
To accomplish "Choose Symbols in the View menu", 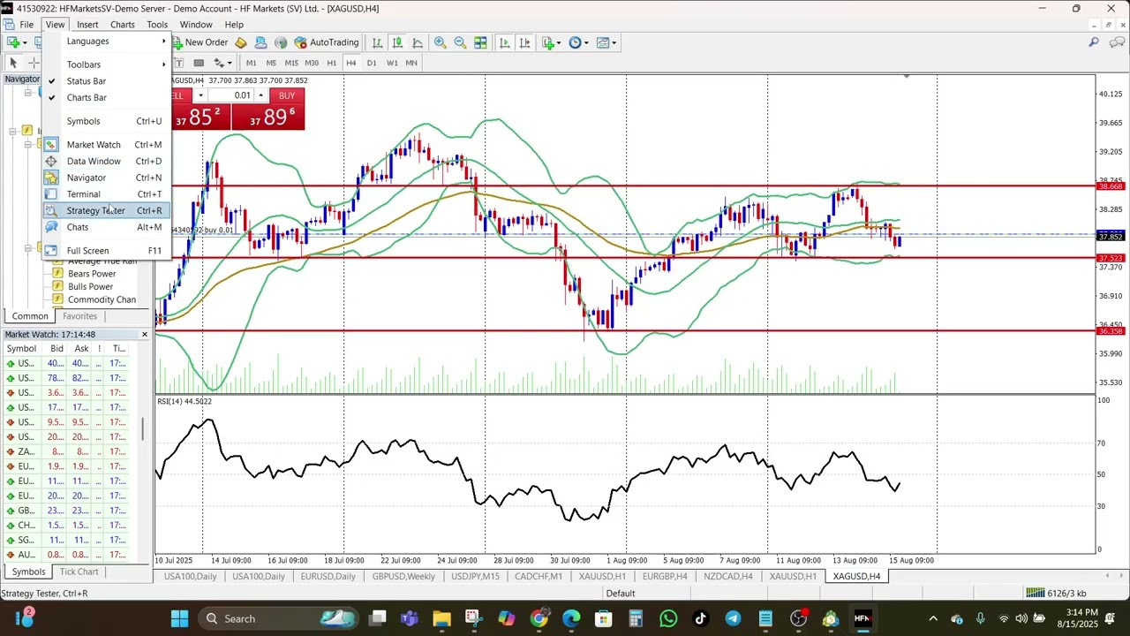I will [106, 121].
